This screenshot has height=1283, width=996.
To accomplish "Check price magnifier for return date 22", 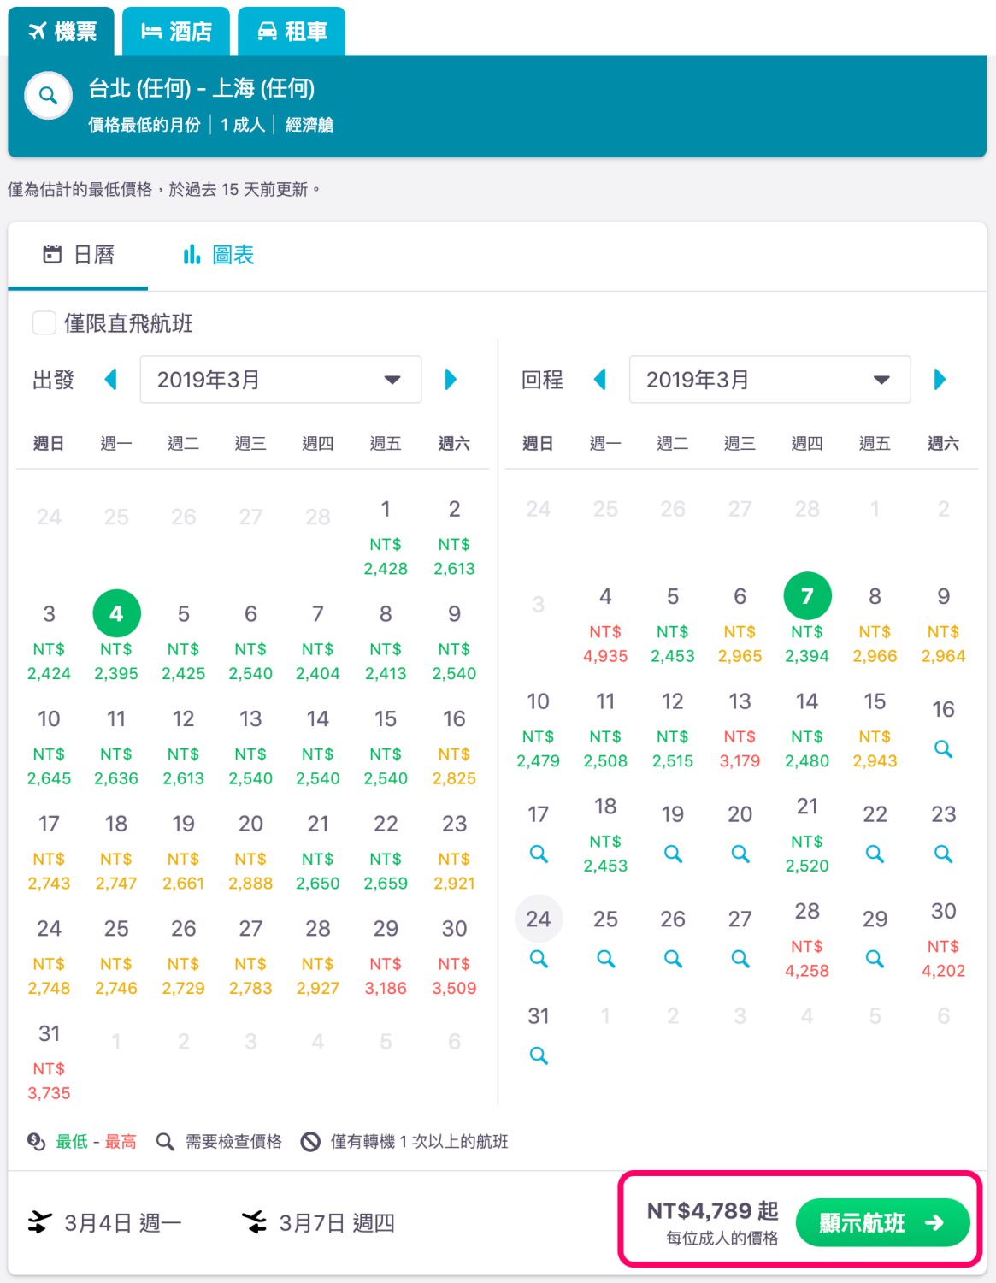I will pyautogui.click(x=875, y=854).
